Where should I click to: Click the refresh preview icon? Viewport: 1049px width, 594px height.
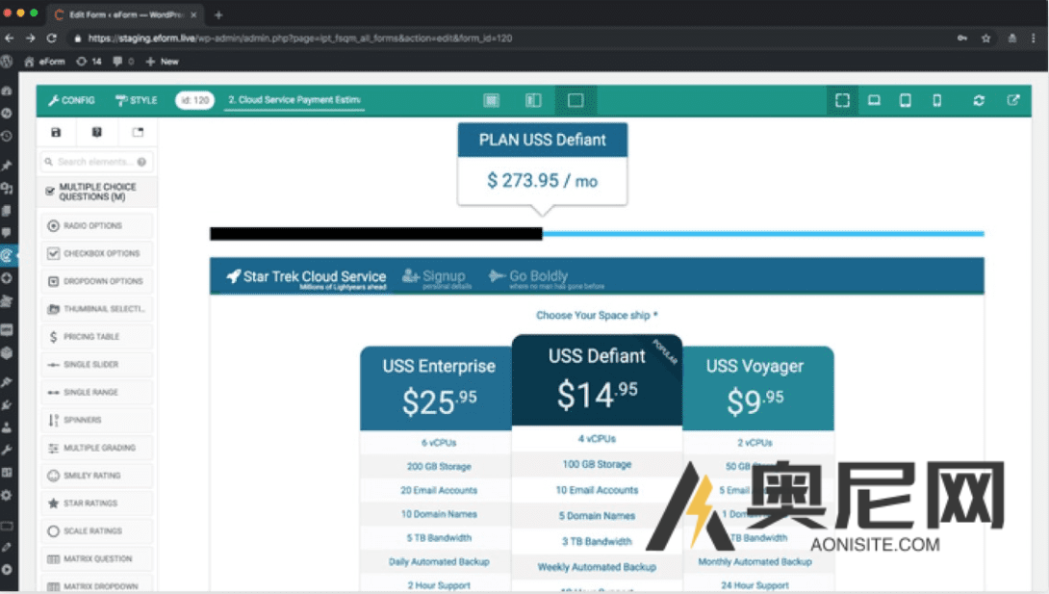click(x=979, y=100)
